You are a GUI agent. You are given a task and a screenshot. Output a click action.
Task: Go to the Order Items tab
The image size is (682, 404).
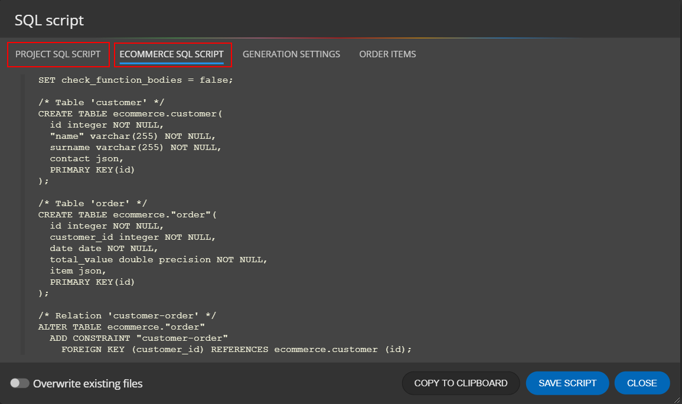pyautogui.click(x=387, y=54)
